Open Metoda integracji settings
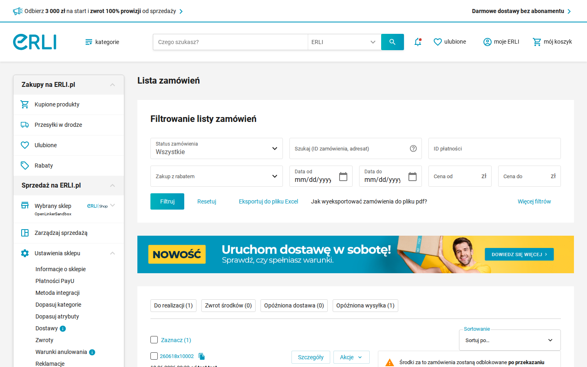The image size is (587, 367). point(57,293)
